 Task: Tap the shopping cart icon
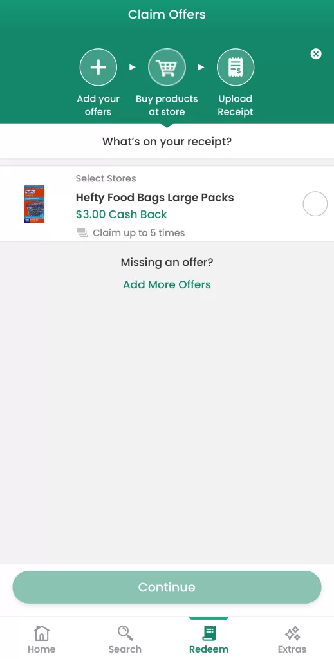(167, 67)
